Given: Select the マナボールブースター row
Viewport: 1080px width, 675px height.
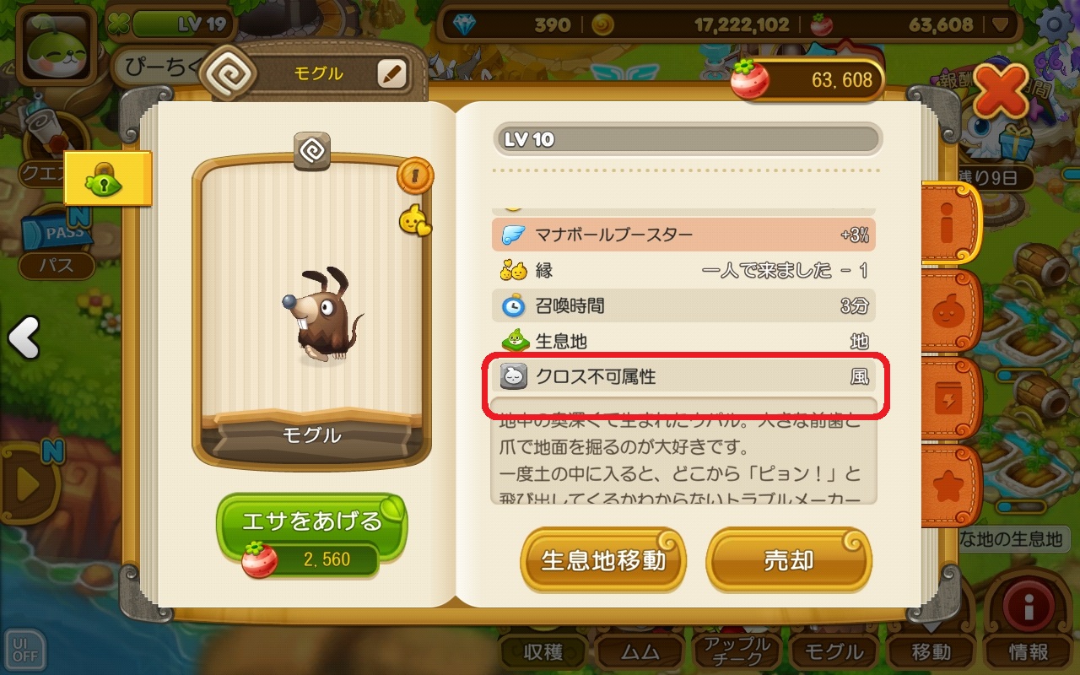Looking at the screenshot, I should (683, 235).
